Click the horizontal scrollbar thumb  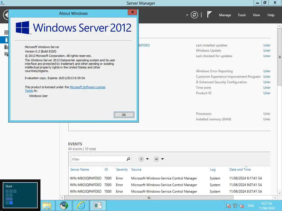(149, 198)
